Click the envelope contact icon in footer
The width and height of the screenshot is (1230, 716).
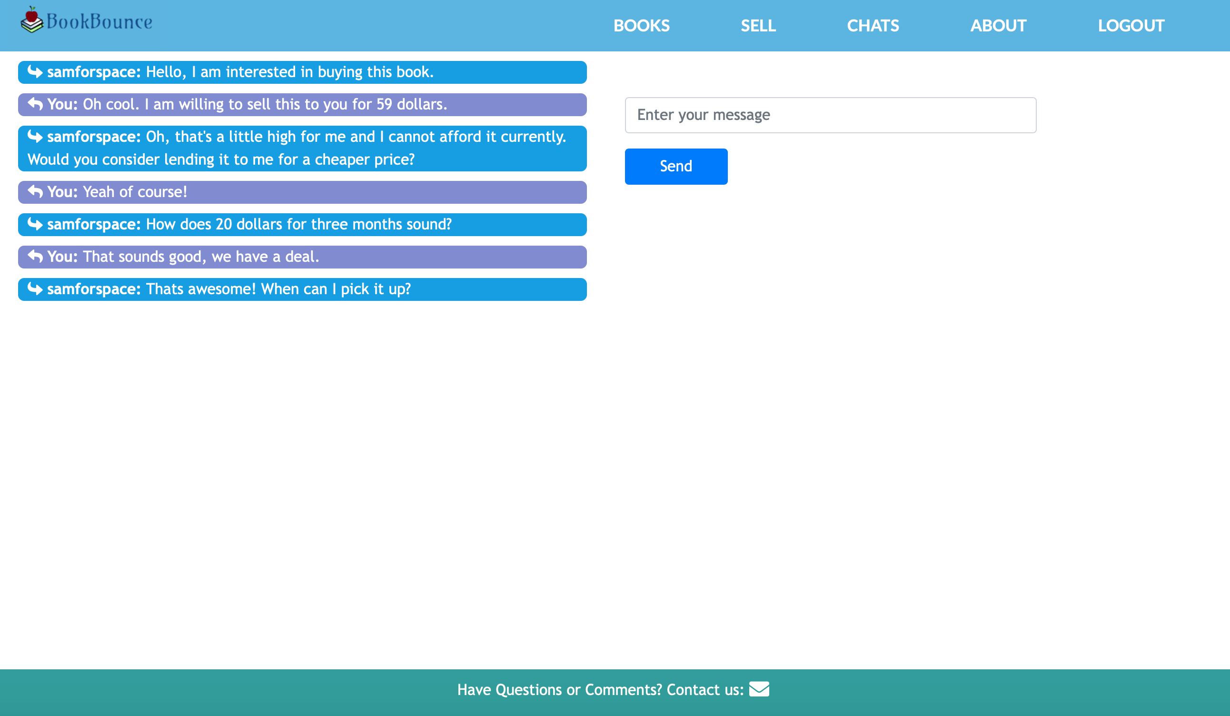tap(759, 689)
